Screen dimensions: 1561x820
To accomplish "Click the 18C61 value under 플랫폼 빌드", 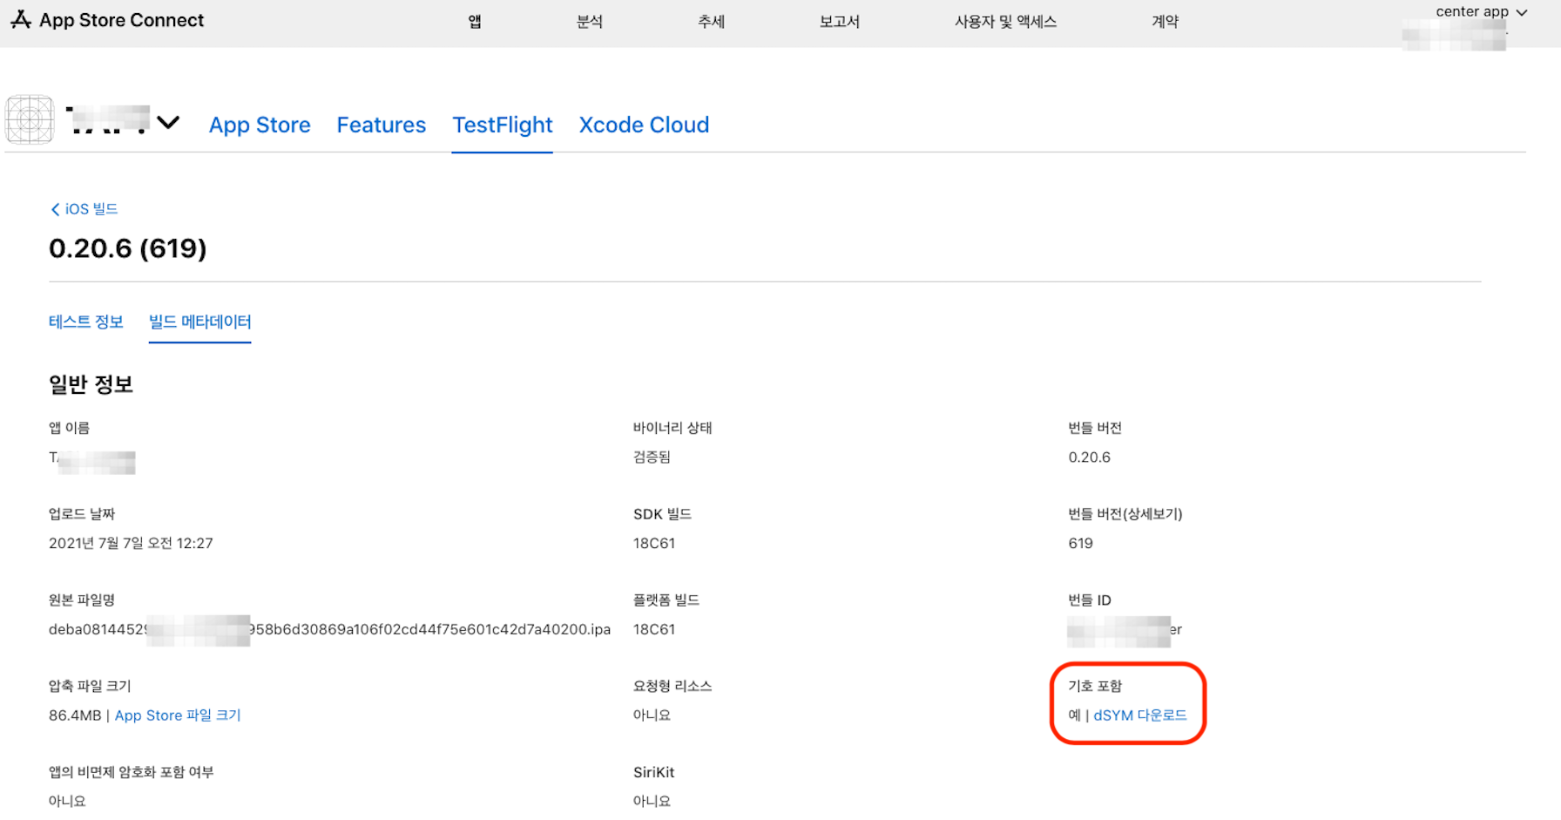I will click(654, 629).
